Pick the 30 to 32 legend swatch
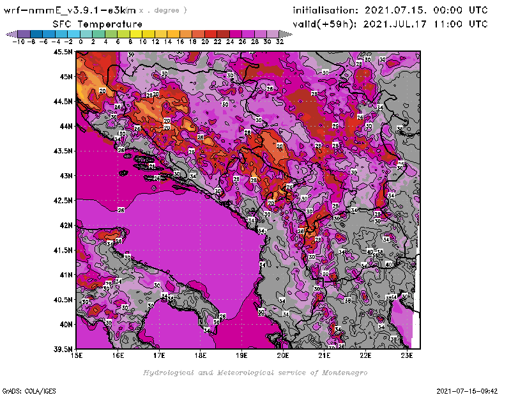 click(273, 34)
